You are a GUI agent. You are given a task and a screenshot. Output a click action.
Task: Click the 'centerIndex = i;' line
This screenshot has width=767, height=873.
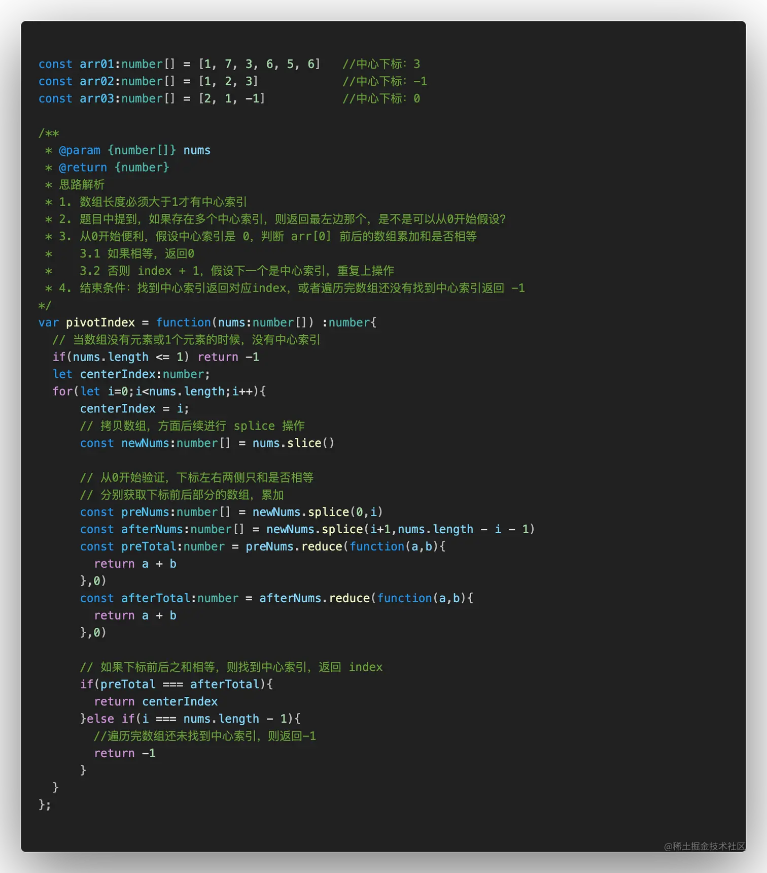[x=134, y=409]
